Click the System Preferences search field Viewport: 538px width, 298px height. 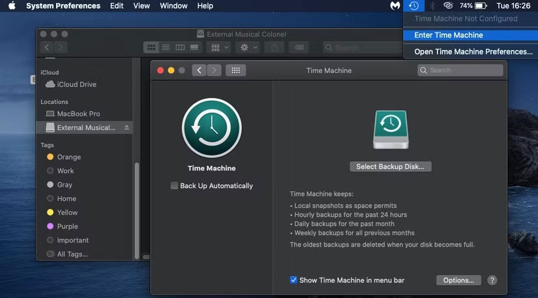point(461,70)
